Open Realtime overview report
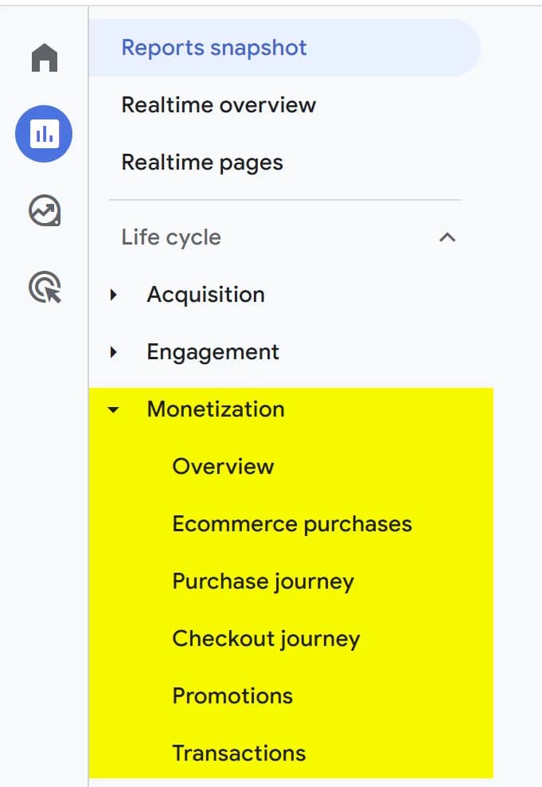542x787 pixels. [219, 105]
